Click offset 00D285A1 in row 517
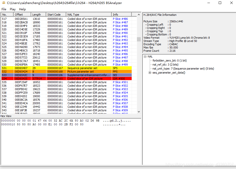 click(x=21, y=19)
